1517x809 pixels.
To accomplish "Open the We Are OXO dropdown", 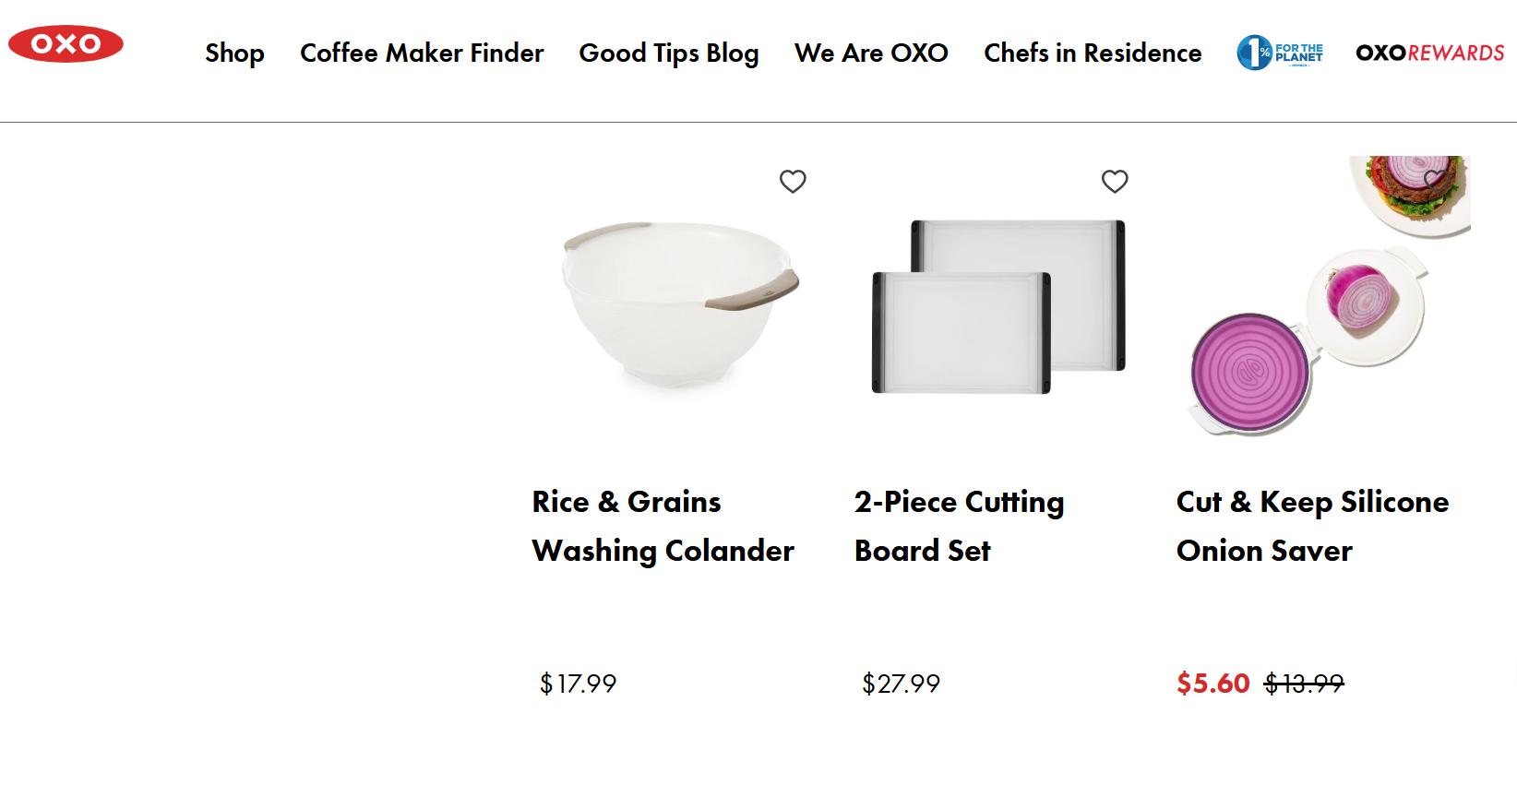I will (x=871, y=54).
